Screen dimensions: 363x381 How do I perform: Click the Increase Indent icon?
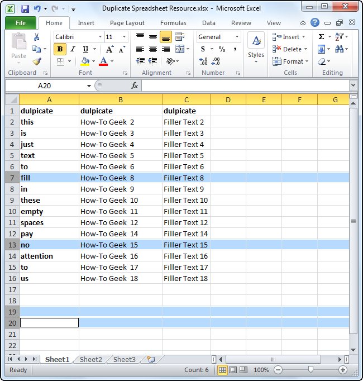point(153,61)
